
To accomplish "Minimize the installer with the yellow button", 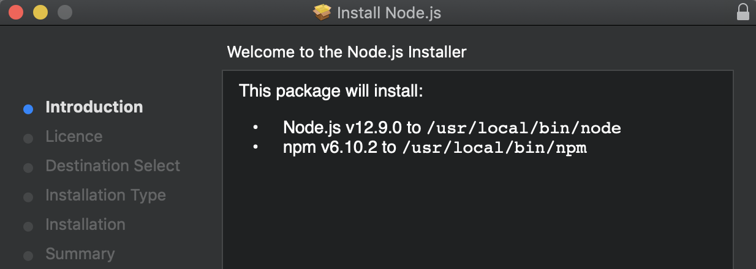I will click(x=40, y=12).
